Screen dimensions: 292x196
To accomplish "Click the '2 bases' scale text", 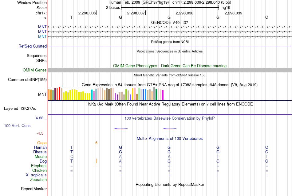I will coord(113,8).
